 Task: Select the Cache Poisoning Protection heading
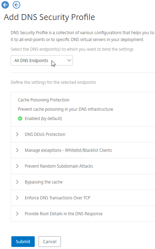coord(44,100)
